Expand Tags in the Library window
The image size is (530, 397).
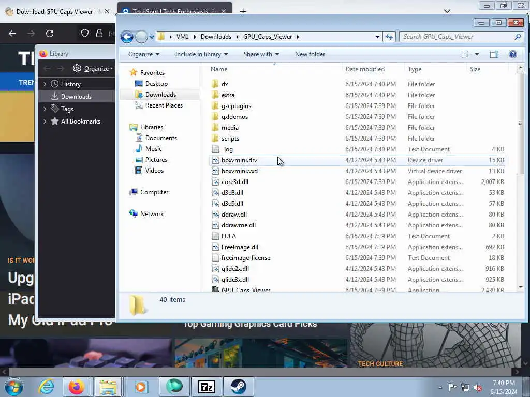[x=45, y=109]
